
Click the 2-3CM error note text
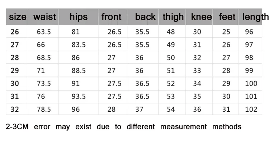click(123, 127)
